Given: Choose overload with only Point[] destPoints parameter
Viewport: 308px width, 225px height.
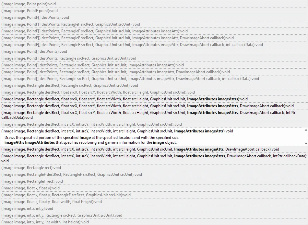Looking at the screenshot, I should tap(34, 51).
